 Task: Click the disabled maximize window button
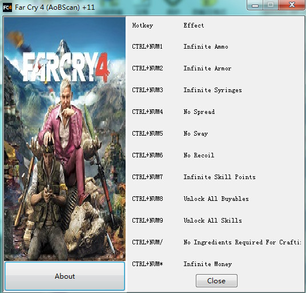271,5
